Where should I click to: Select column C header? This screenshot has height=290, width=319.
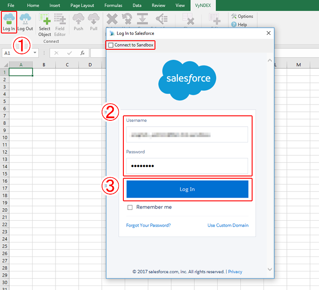pos(67,65)
